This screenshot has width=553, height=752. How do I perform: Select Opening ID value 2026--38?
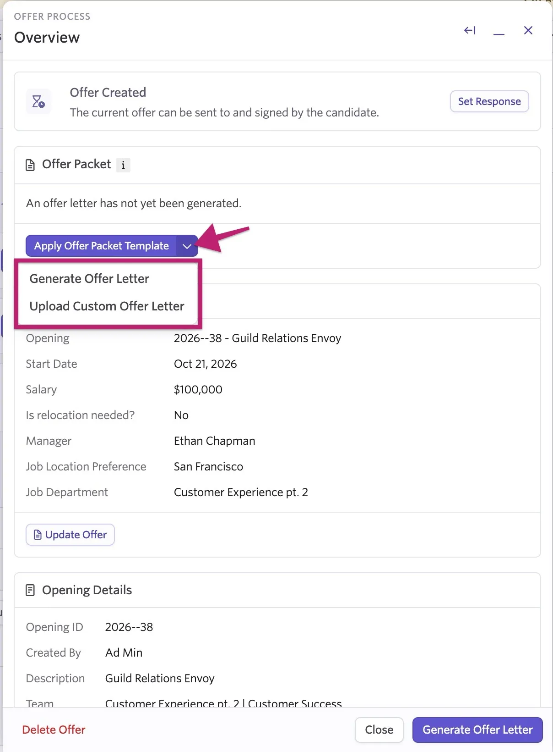[x=129, y=627]
